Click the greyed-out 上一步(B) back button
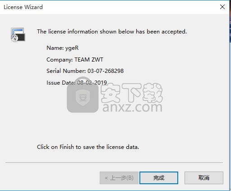Viewport: 231px width, 191px height. [x=119, y=178]
